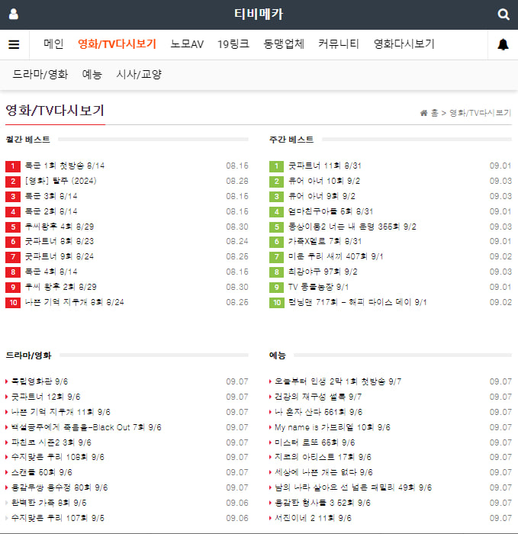
Task: Open '엄마친구아들 5회 8/31' entry
Action: pyautogui.click(x=330, y=211)
